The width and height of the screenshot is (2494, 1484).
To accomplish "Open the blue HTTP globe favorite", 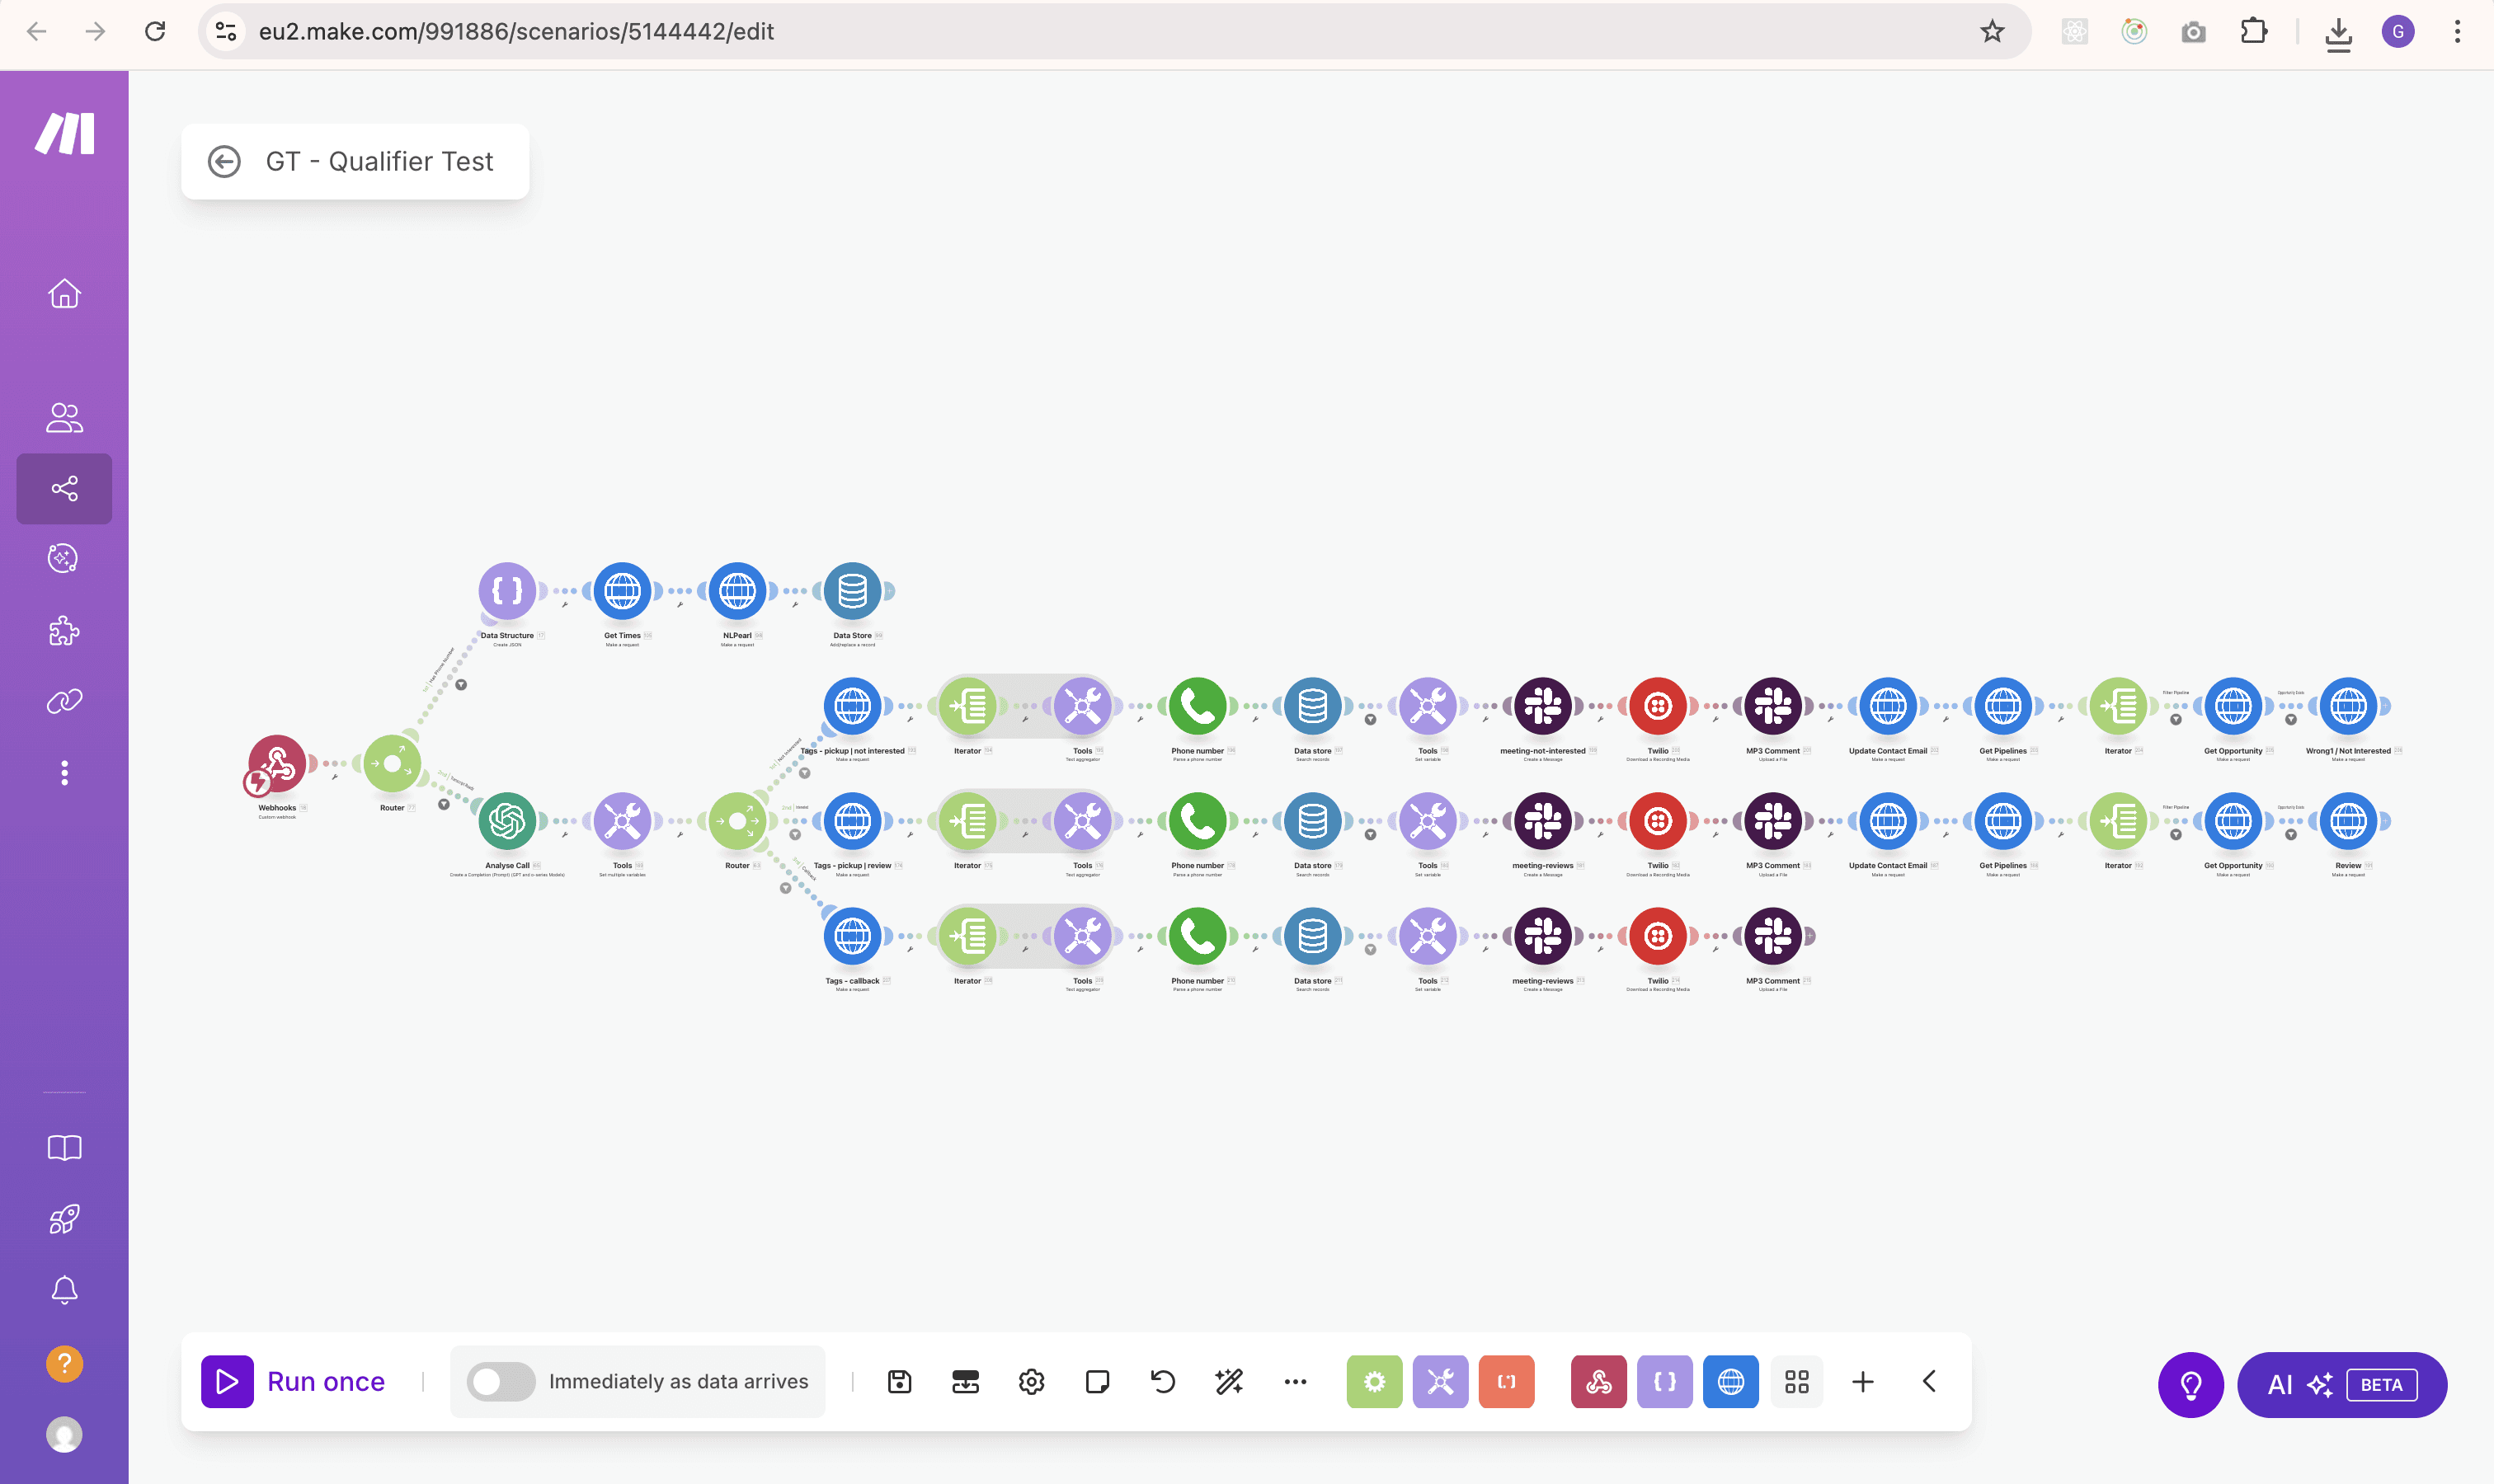I will click(1729, 1381).
